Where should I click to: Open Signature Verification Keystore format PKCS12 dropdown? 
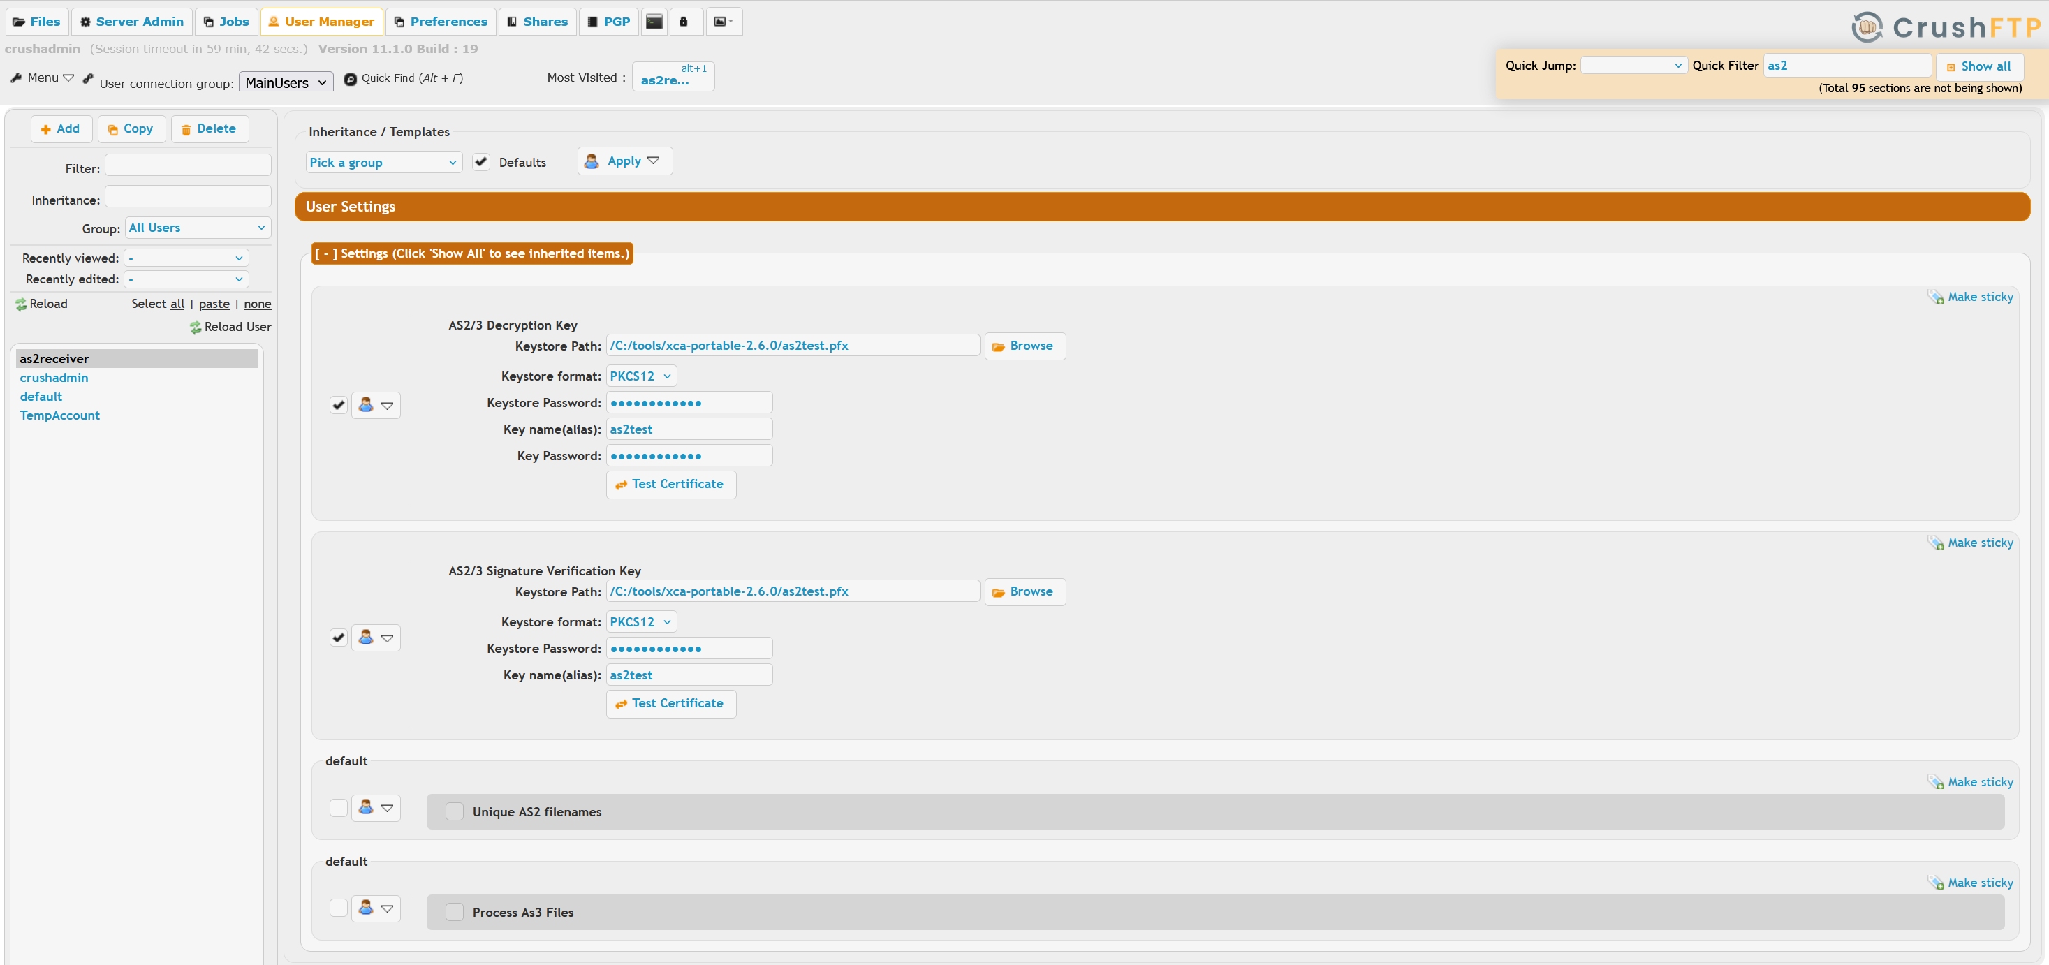(641, 622)
